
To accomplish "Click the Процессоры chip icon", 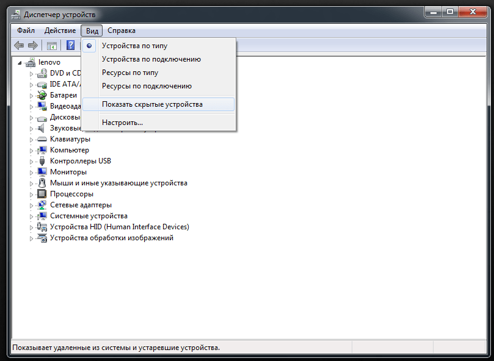I will [x=42, y=194].
